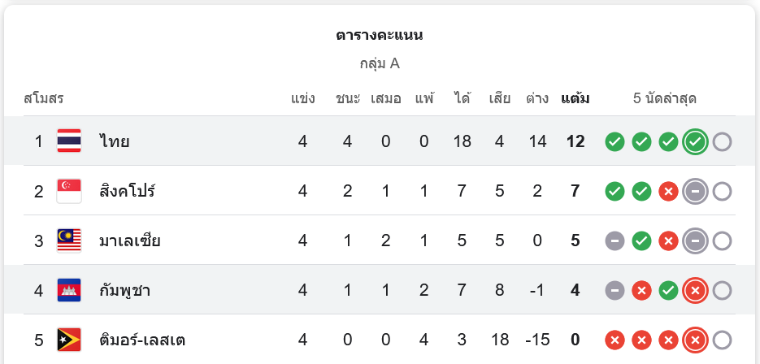Click Thailand's highlighted latest win icon
760x364 pixels.
click(x=695, y=142)
